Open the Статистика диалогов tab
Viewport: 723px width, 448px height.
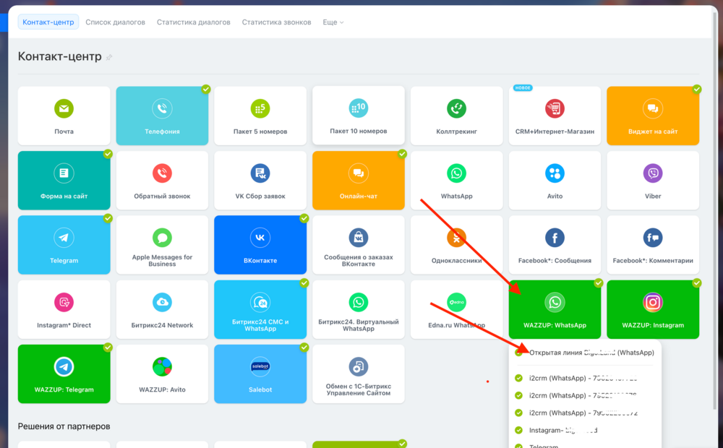(x=194, y=22)
